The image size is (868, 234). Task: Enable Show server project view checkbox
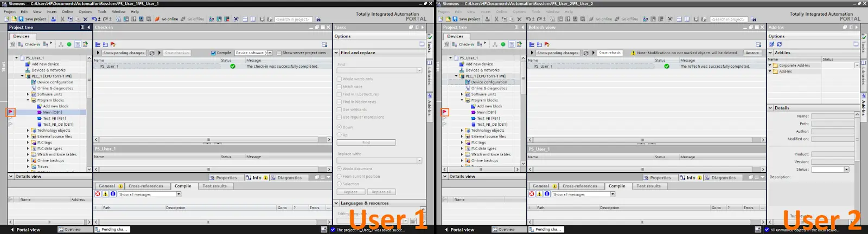tap(279, 53)
